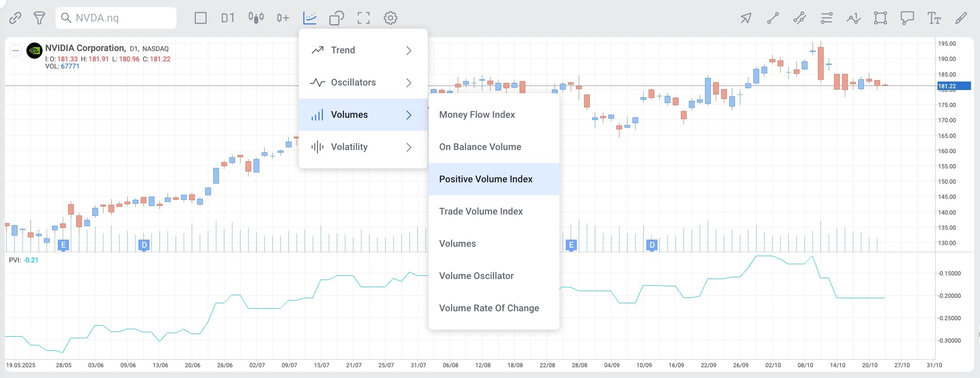980x378 pixels.
Task: Click the chart settings gear icon
Action: (391, 18)
